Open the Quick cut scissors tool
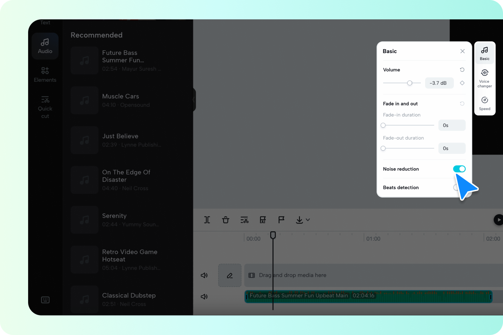Screen dimensions: 503x335 244,220
